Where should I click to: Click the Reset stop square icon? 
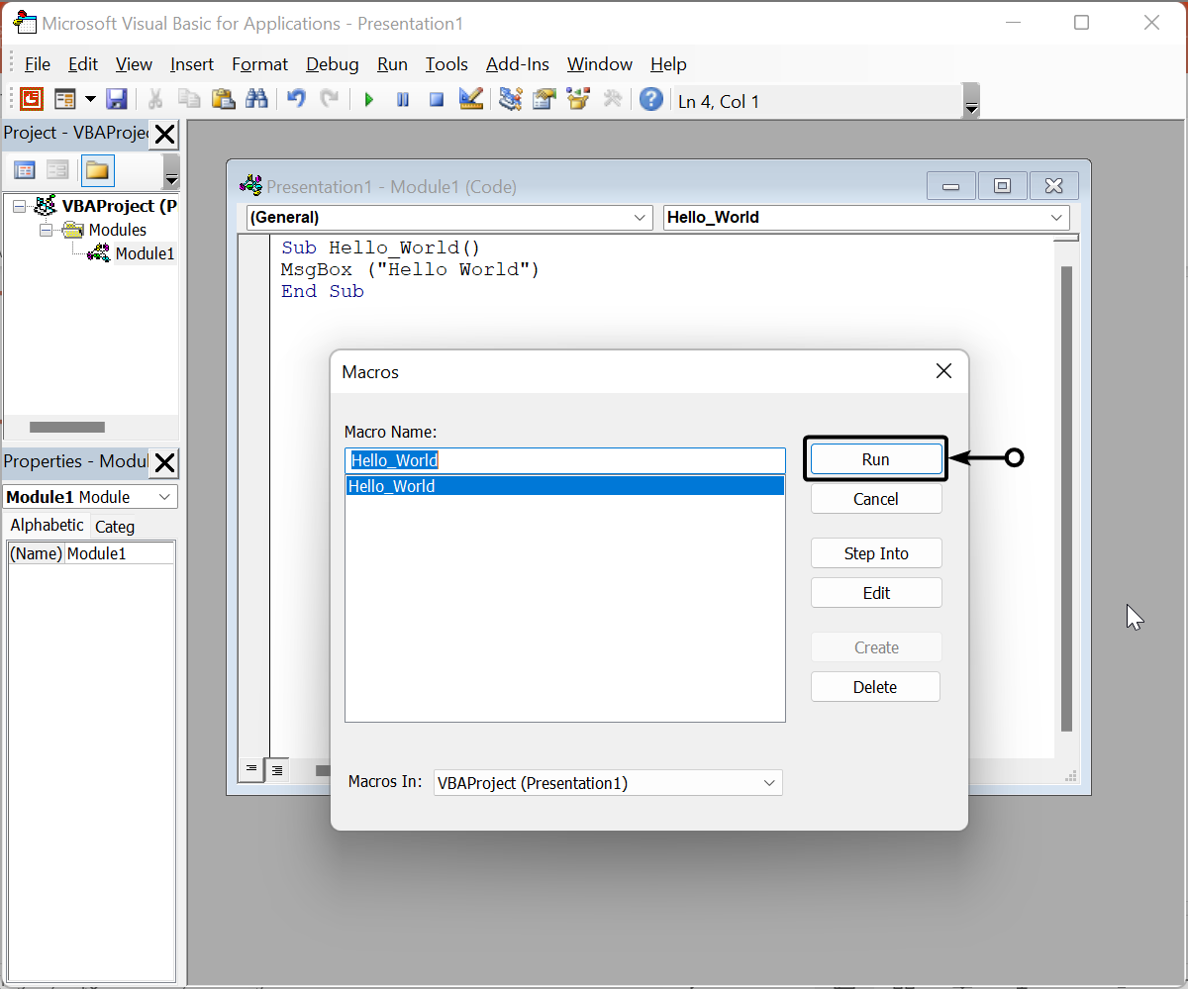[x=437, y=99]
